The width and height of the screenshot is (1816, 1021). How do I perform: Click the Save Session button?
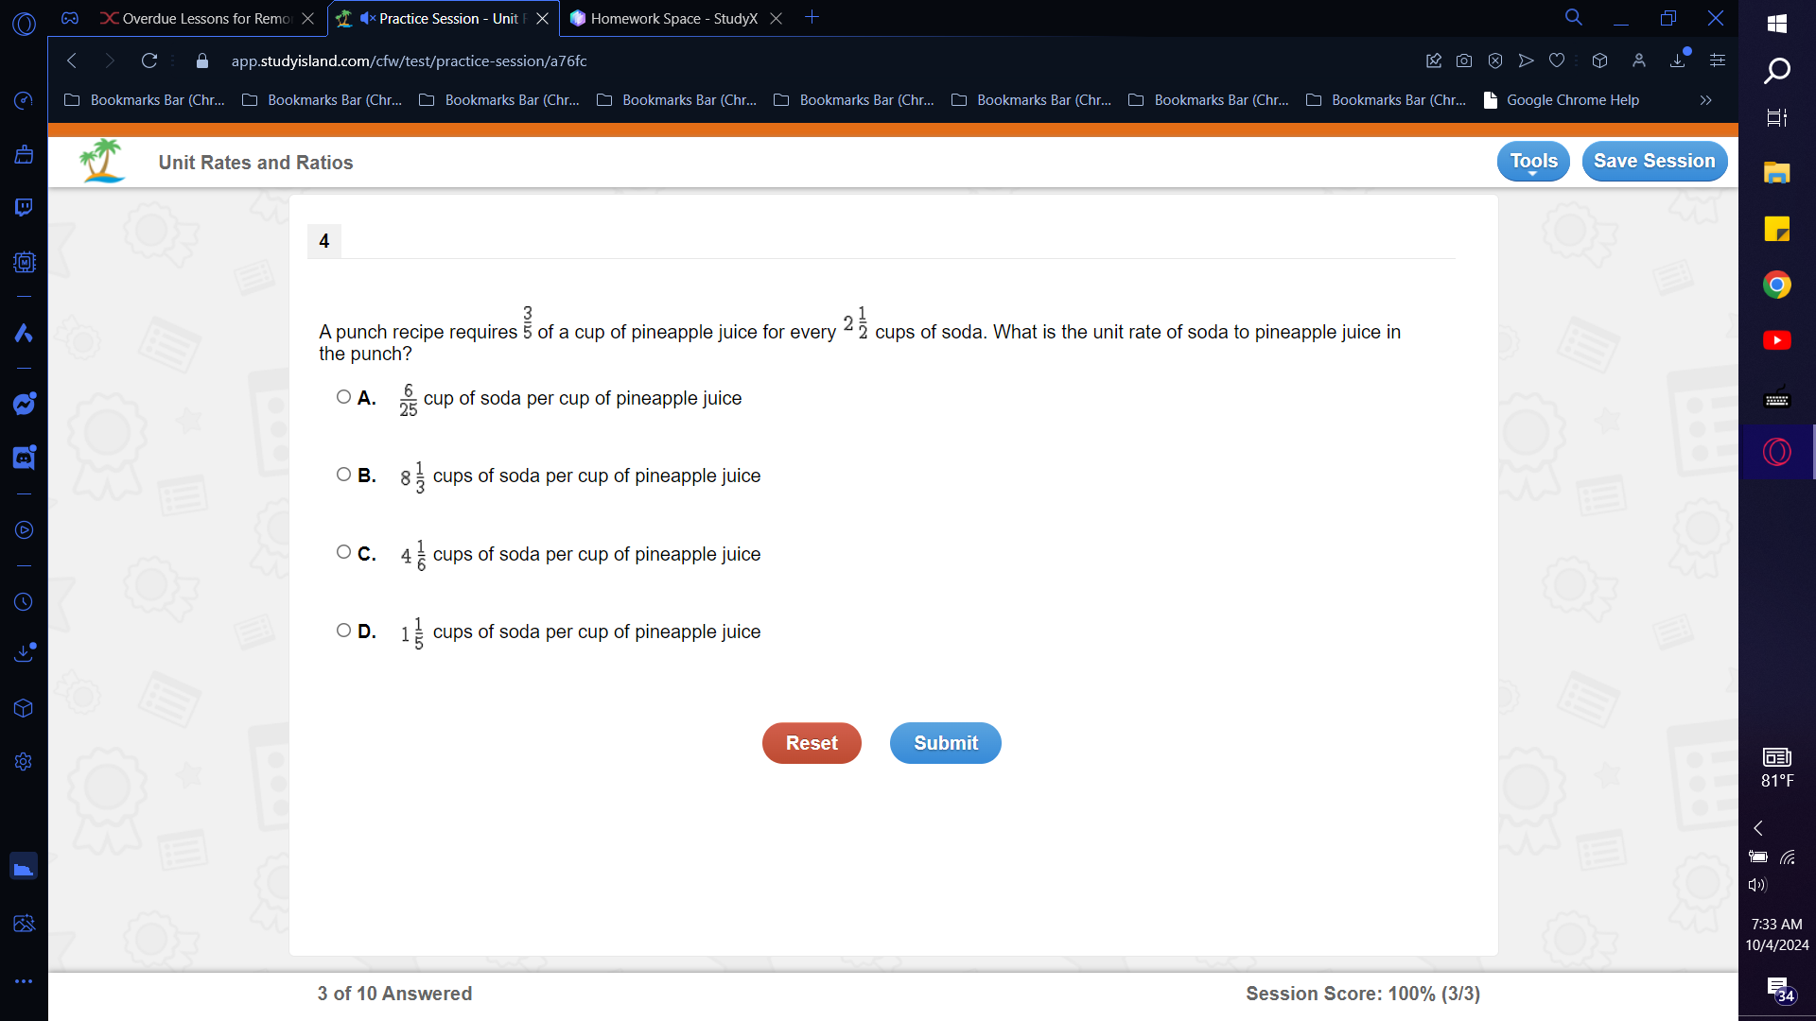(1654, 161)
